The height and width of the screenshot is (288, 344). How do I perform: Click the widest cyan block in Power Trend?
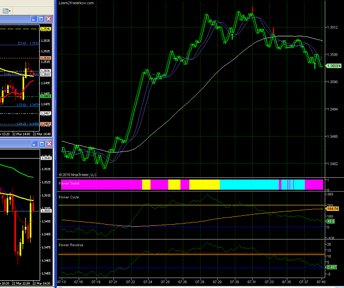[x=249, y=184]
